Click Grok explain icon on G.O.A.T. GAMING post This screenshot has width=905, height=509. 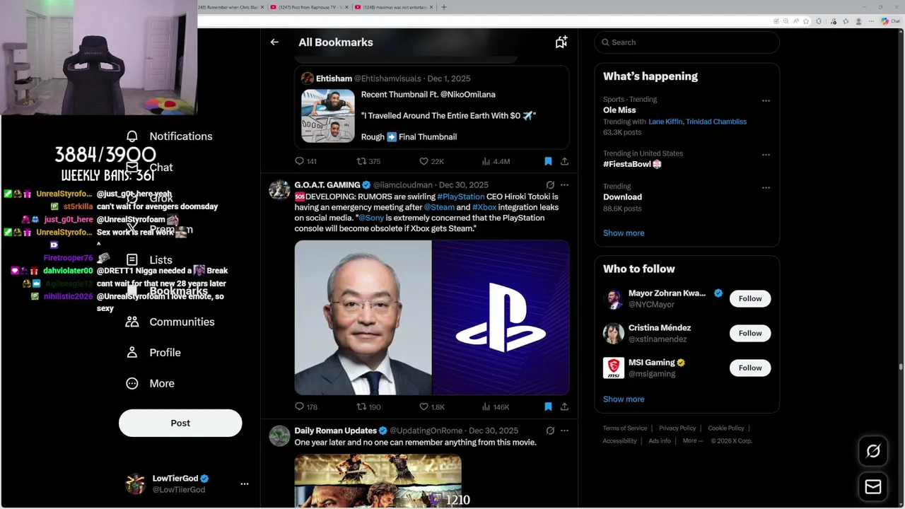coord(550,185)
